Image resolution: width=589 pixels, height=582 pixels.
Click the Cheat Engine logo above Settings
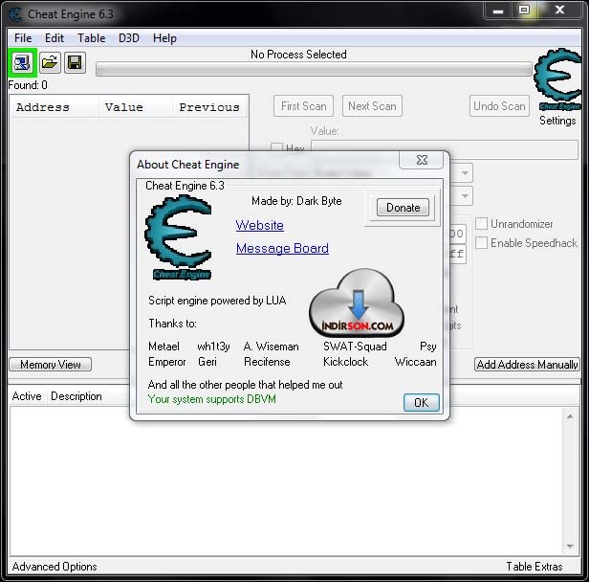[557, 79]
